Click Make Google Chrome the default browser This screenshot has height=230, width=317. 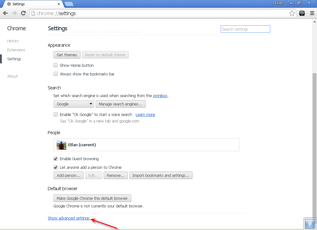coord(92,198)
